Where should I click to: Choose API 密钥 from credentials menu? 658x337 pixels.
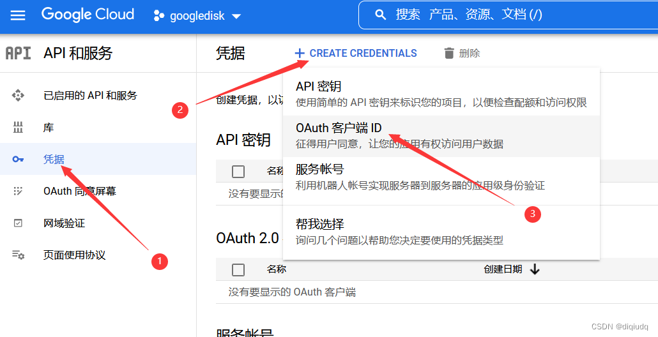pyautogui.click(x=441, y=94)
